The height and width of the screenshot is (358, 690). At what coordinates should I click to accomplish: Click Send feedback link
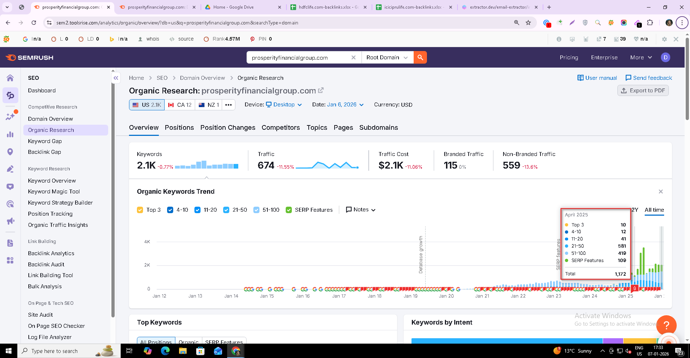649,78
